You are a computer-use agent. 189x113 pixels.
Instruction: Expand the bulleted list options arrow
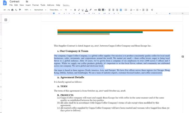[140, 10]
